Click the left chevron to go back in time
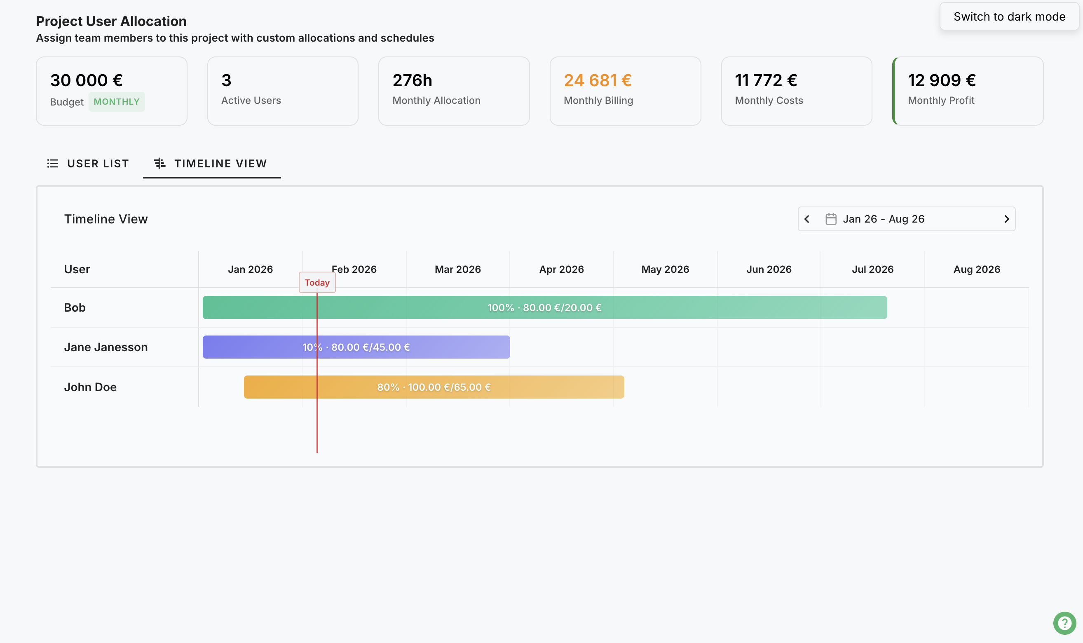 click(806, 219)
